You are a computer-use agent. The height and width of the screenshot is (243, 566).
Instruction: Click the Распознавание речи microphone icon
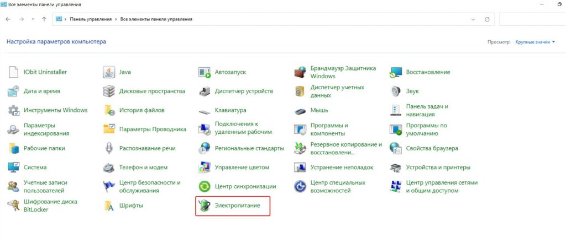tap(109, 148)
